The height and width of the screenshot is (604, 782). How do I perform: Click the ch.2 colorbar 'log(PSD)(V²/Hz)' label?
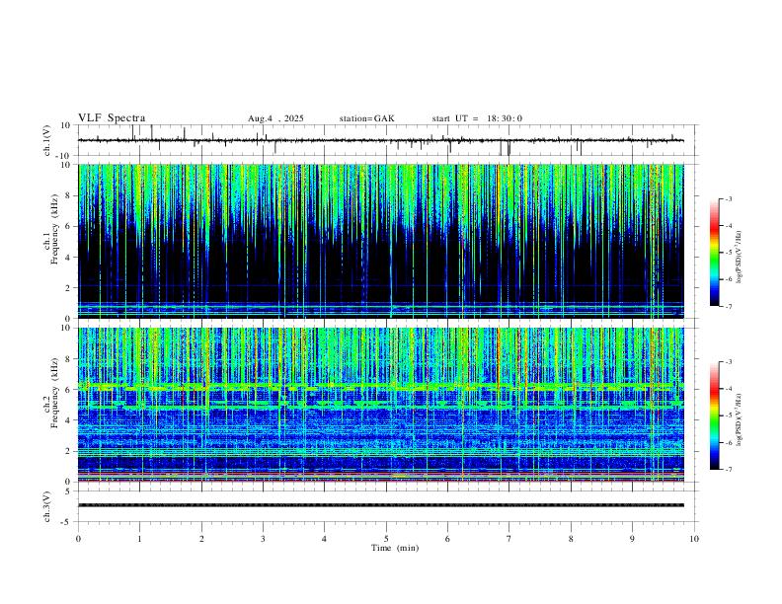740,419
